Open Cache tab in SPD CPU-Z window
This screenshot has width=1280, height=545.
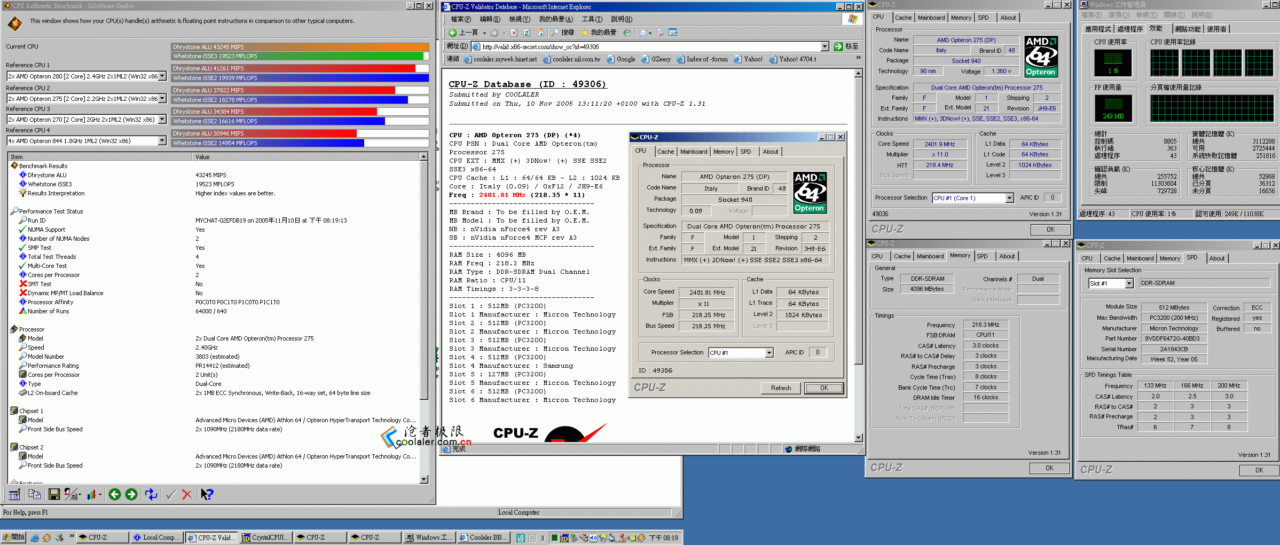(1112, 258)
